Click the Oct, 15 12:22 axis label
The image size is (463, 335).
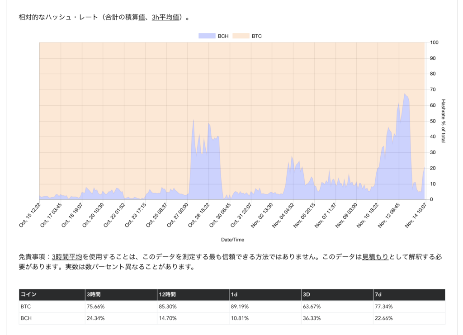click(x=29, y=215)
